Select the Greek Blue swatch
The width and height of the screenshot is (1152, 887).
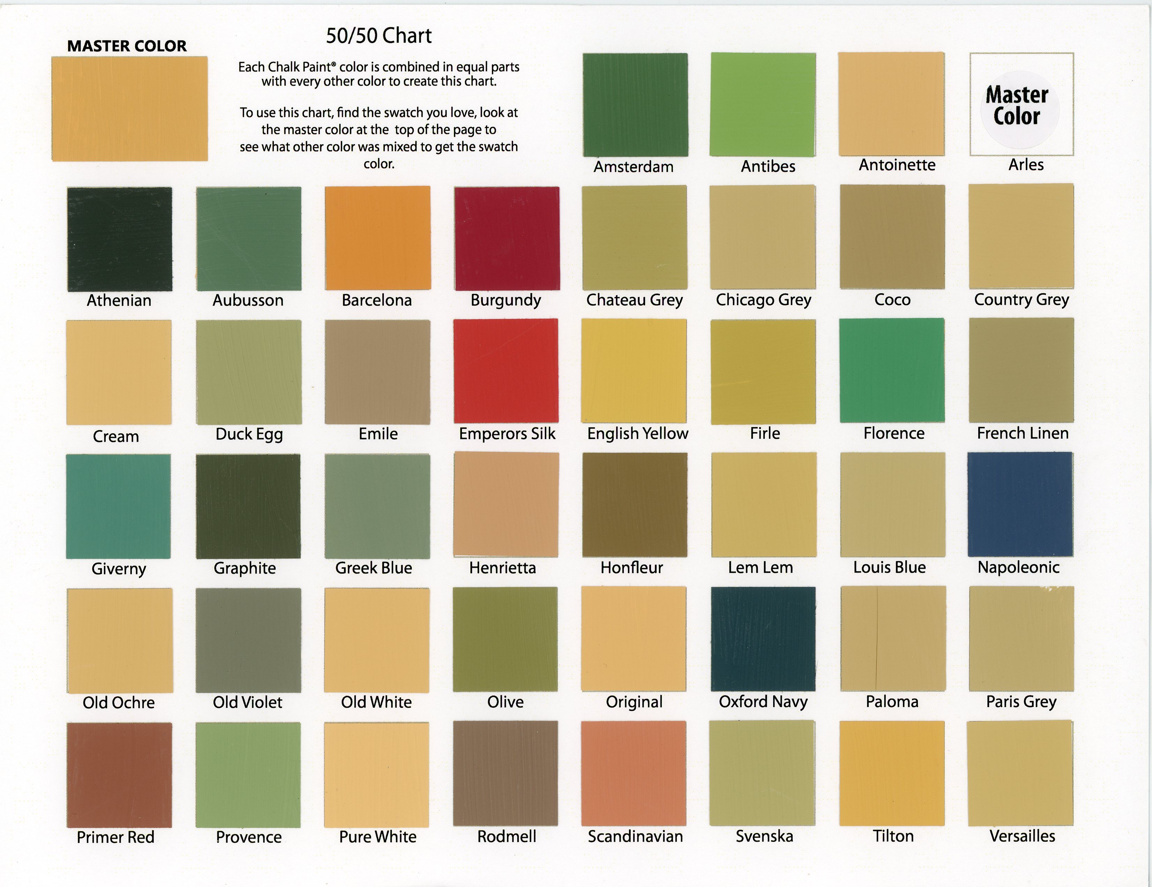coord(378,507)
